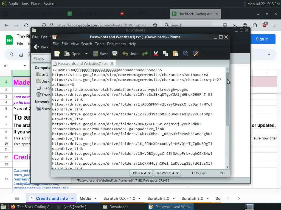Open Pluma Search menu

[x=86, y=44]
